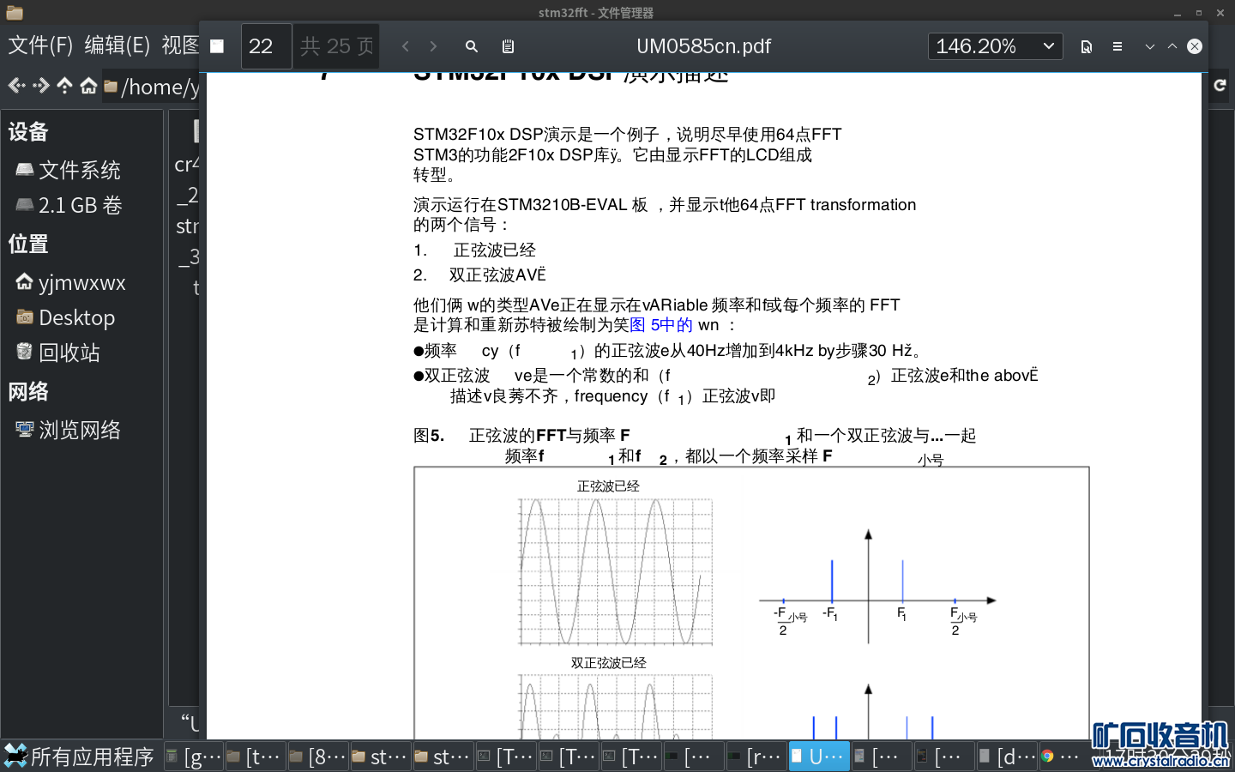Click the forward arrow in file manager

coord(40,86)
